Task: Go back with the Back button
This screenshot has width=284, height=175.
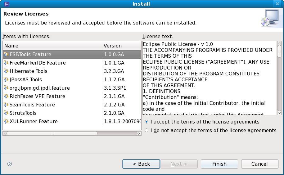Action: point(141,164)
